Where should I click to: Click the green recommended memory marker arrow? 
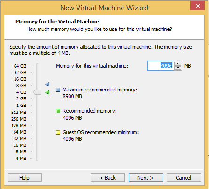coord(47,92)
